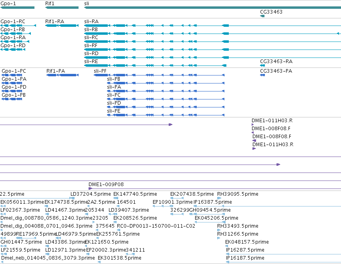Select the sli-RD transcript label

tap(91, 54)
